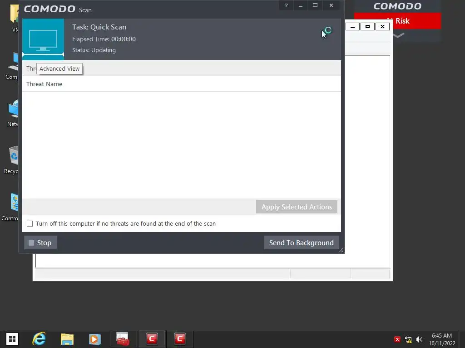Click the Comodo widget At Risk banner
The height and width of the screenshot is (348, 465).
[397, 21]
